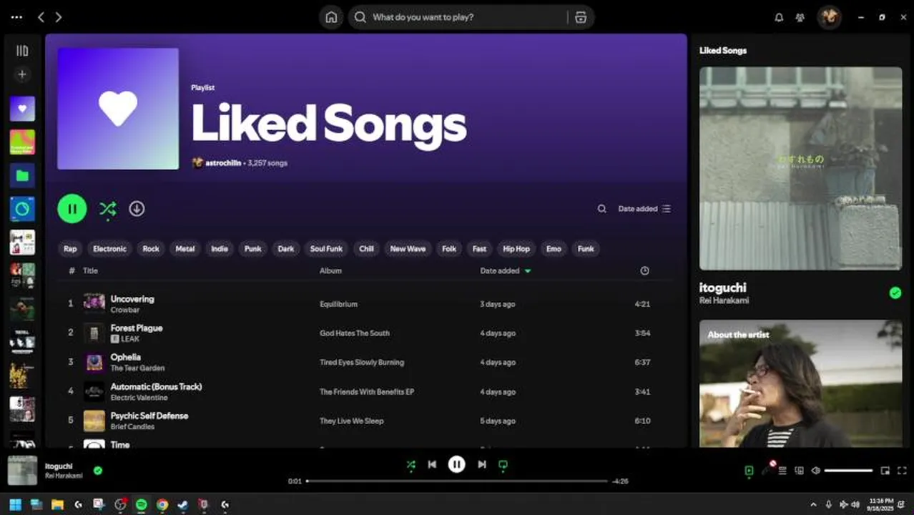Enter full screen mode

coord(902,471)
